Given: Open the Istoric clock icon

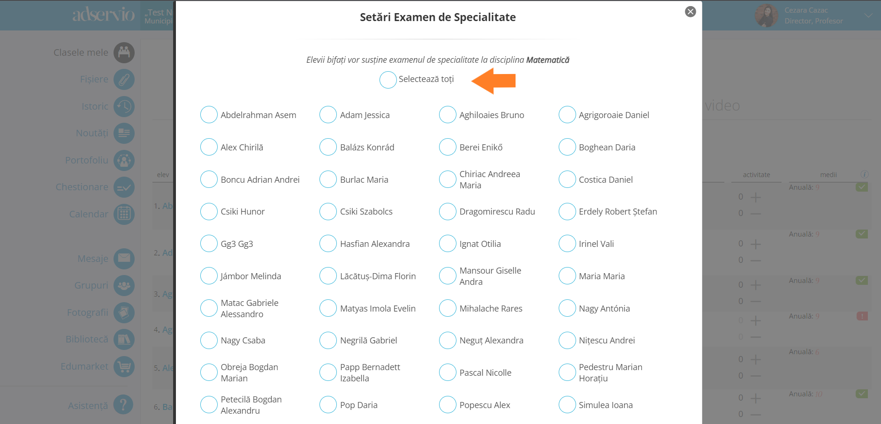Looking at the screenshot, I should tap(124, 106).
